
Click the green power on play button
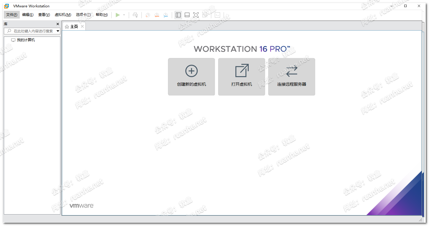coord(118,15)
